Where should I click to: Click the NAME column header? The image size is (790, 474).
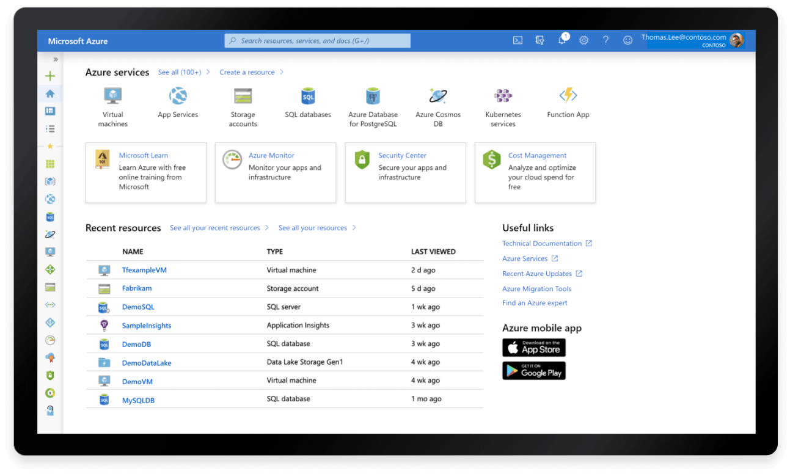click(x=133, y=252)
